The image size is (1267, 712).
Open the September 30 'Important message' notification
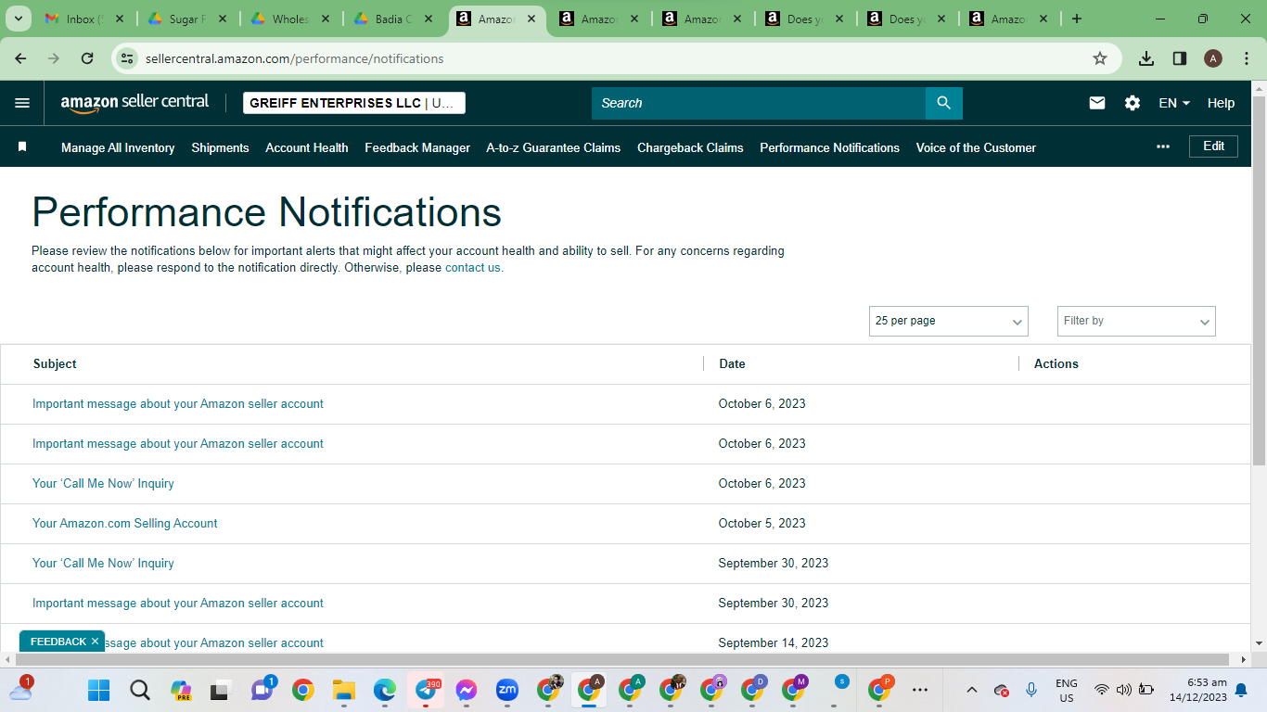(x=178, y=603)
